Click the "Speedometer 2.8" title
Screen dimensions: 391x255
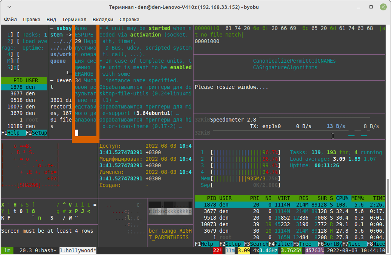coord(233,120)
